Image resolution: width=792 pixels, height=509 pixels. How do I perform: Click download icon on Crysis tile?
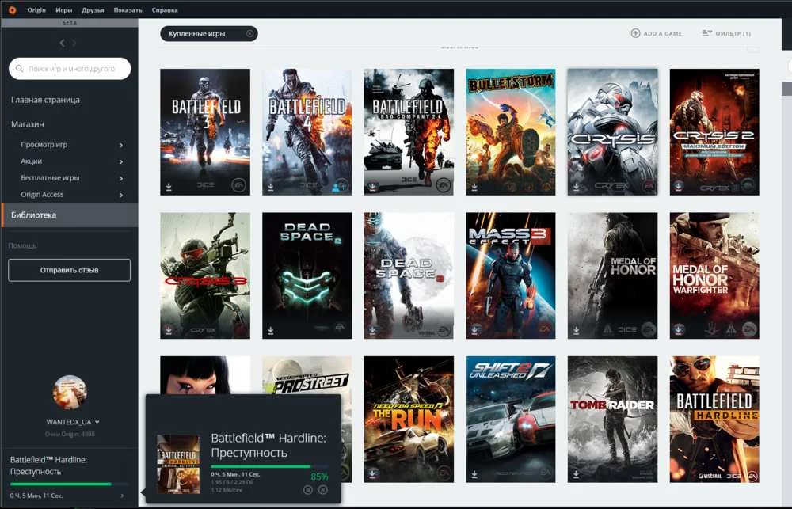tap(577, 187)
